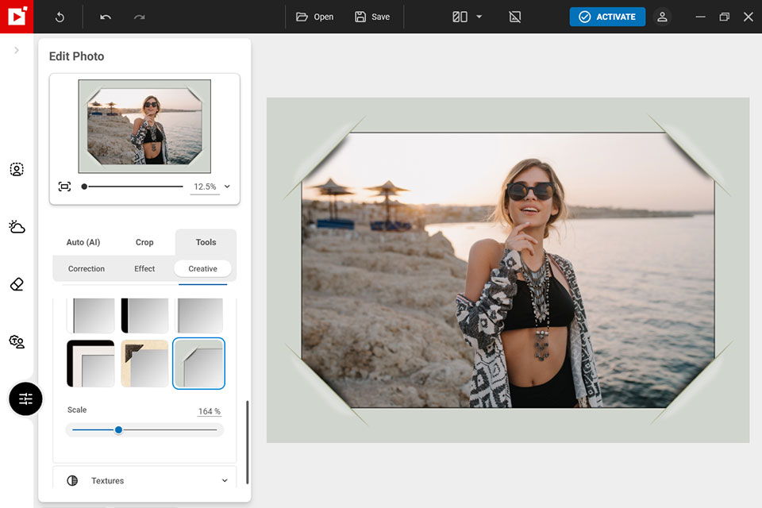Undo the last edit
This screenshot has height=508, width=762.
106,17
